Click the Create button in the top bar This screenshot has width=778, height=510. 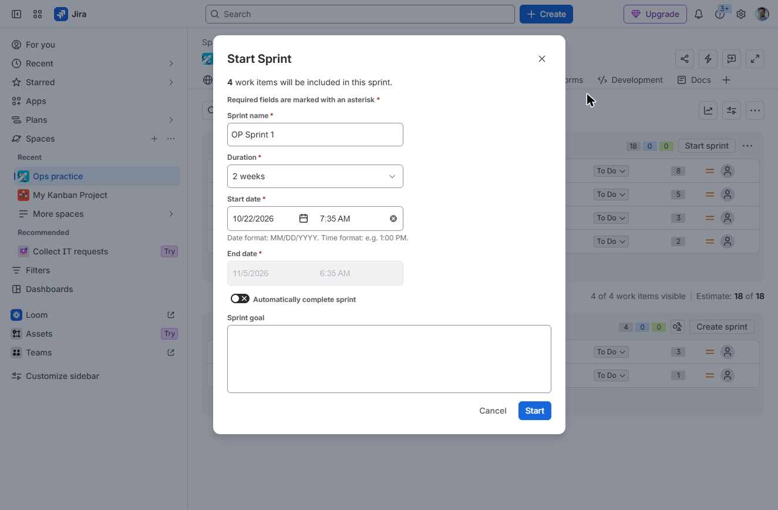pyautogui.click(x=546, y=14)
